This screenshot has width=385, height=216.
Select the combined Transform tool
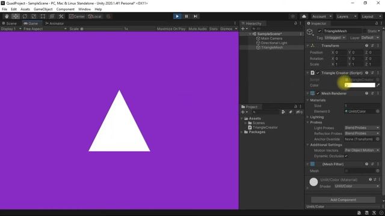52,16
